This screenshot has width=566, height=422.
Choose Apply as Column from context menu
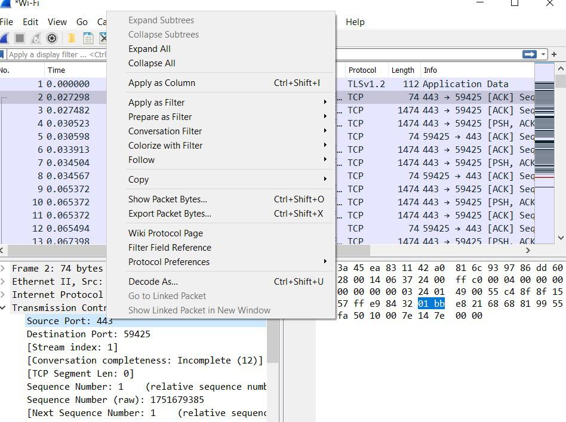coord(162,83)
